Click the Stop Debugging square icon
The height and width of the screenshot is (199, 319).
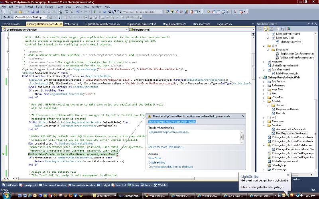(x=104, y=12)
